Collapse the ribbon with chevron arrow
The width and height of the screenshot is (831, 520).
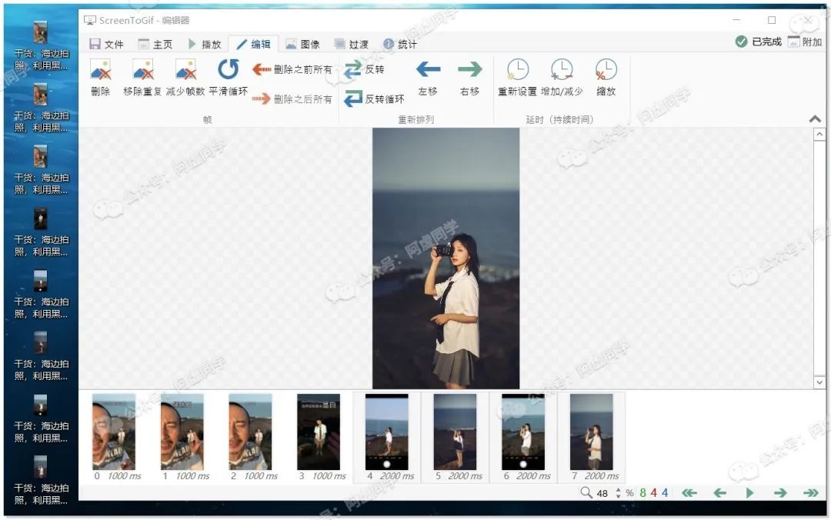[x=815, y=119]
